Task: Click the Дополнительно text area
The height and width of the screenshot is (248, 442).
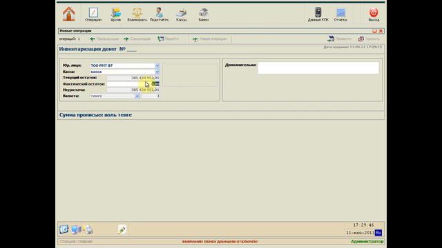Action: [x=318, y=68]
